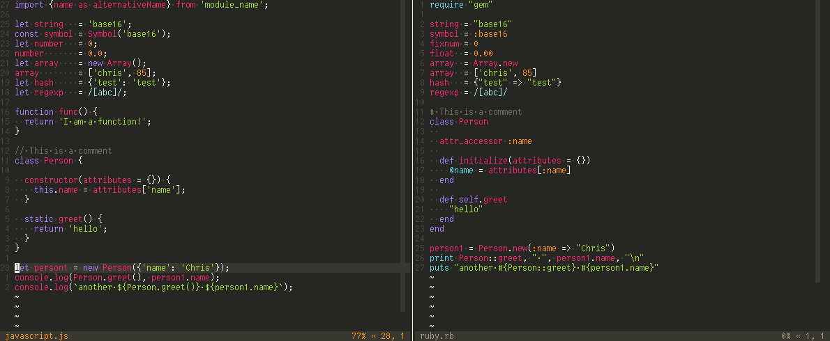830x341 pixels.
Task: Click the "@name = attributes[:name]" line
Action: point(510,170)
